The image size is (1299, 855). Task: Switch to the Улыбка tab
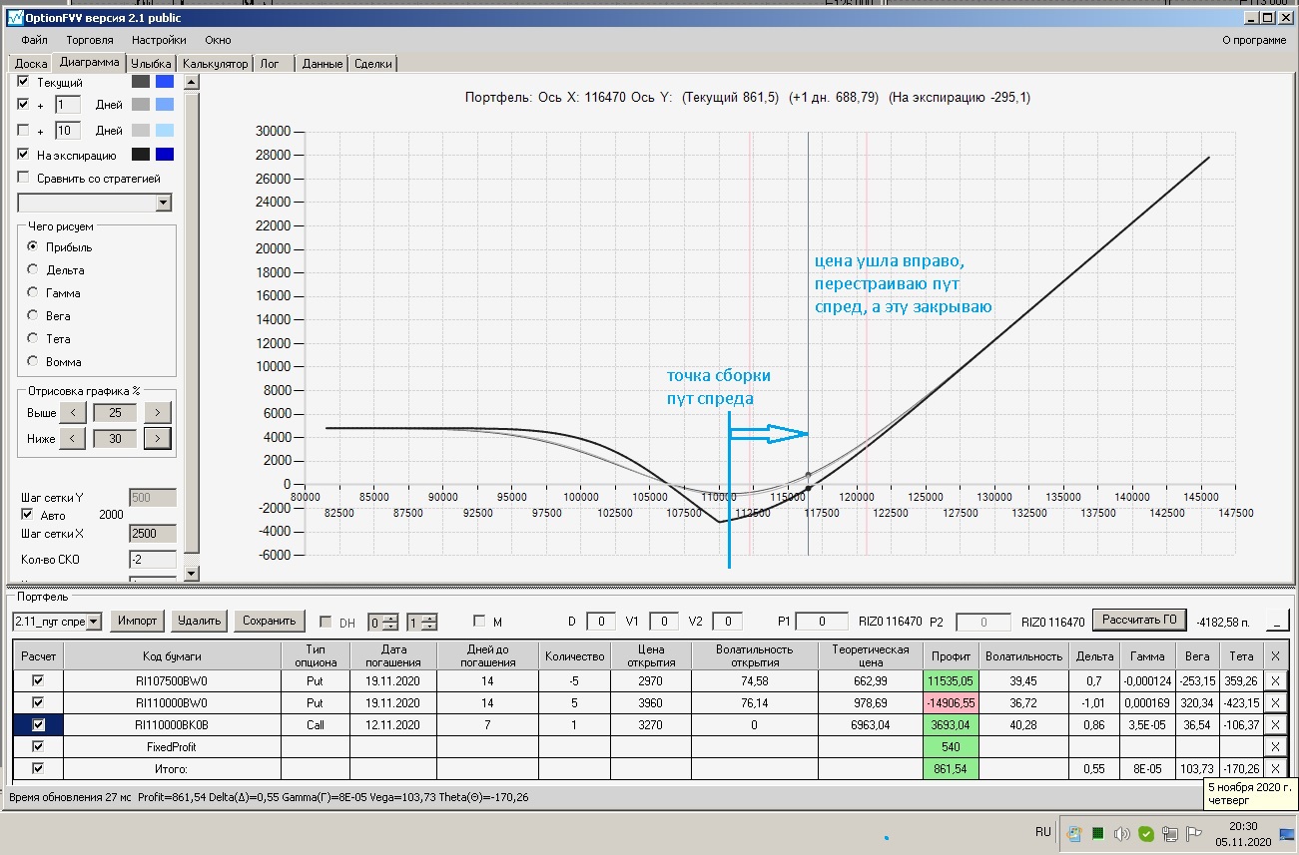click(152, 64)
